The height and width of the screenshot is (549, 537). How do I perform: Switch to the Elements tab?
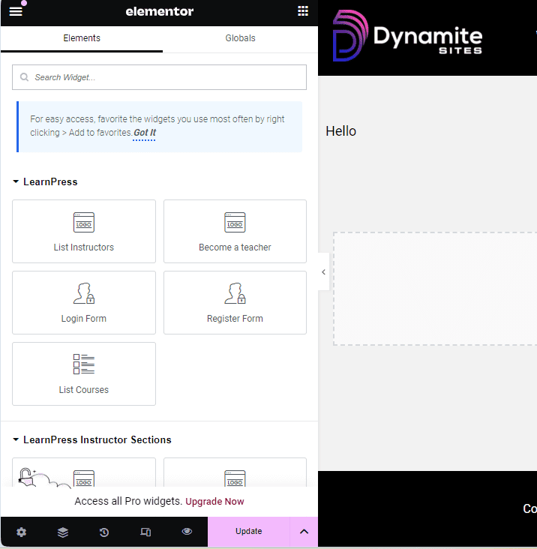coord(82,38)
